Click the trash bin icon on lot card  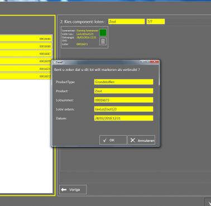click(x=103, y=41)
